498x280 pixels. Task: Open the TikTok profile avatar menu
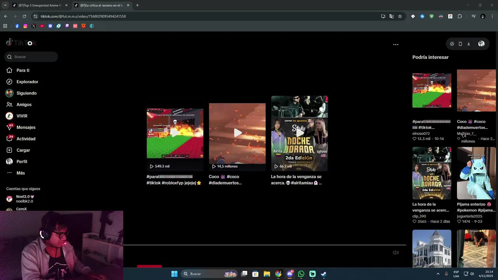[481, 44]
